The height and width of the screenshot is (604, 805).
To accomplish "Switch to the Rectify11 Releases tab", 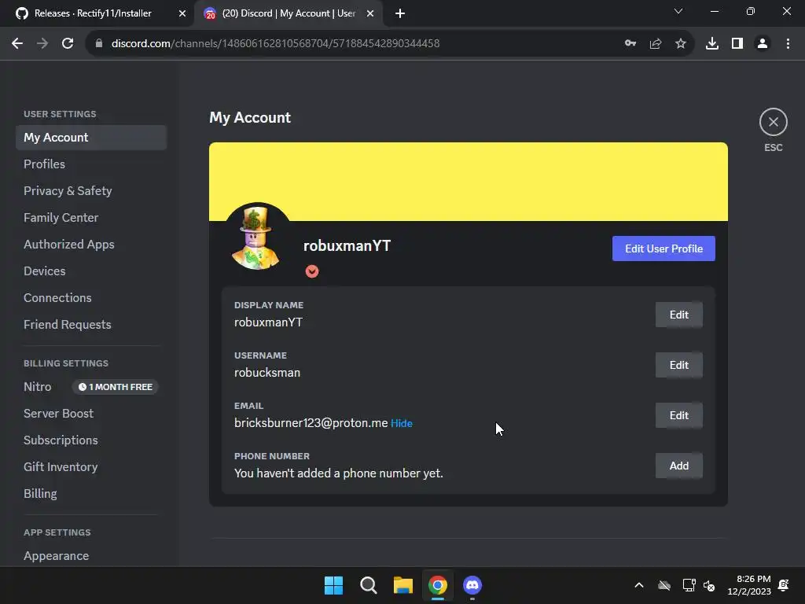I will [x=93, y=13].
